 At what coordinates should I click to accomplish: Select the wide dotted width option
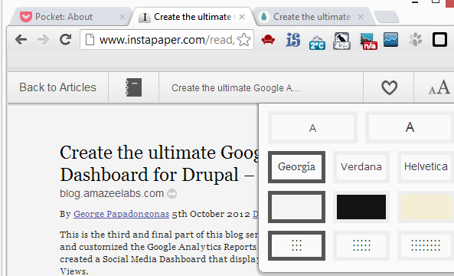pos(426,245)
